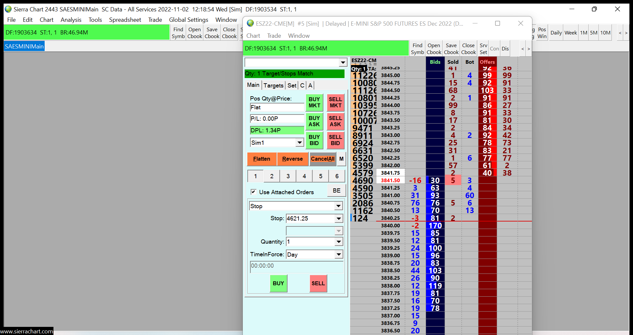Click Srv Set toolbar button
The height and width of the screenshot is (335, 633).
coord(483,49)
